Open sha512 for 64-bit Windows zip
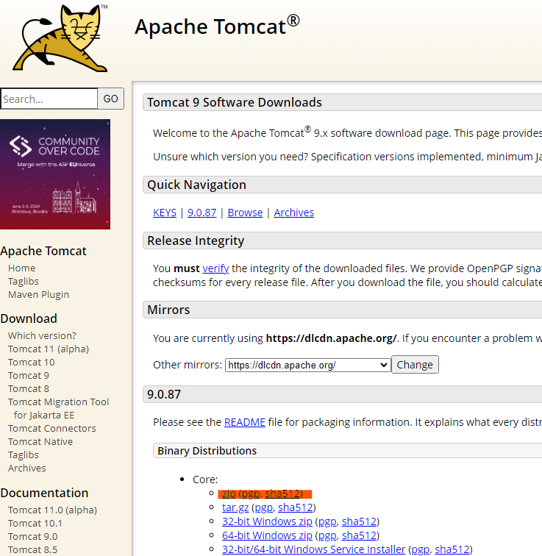The height and width of the screenshot is (556, 542). (359, 535)
